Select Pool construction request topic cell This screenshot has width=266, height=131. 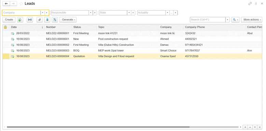tap(113, 39)
